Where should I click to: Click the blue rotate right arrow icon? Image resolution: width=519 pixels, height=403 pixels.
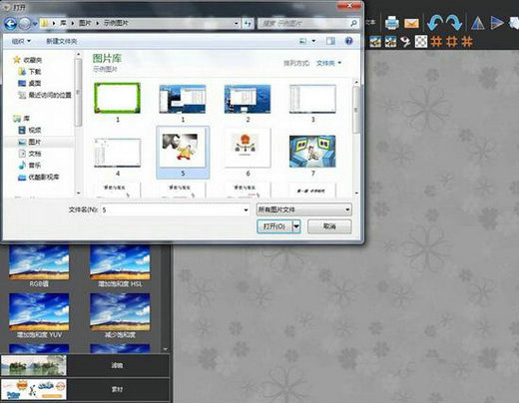coord(454,23)
